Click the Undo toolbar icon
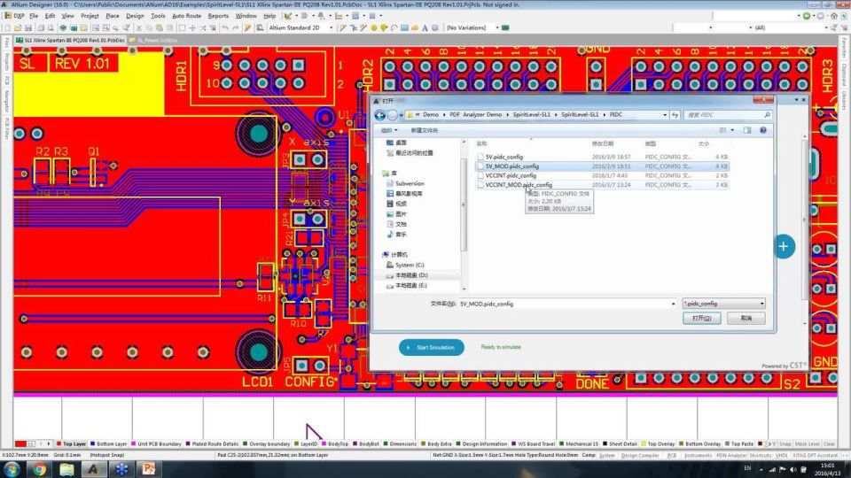The width and height of the screenshot is (851, 478). [x=224, y=27]
